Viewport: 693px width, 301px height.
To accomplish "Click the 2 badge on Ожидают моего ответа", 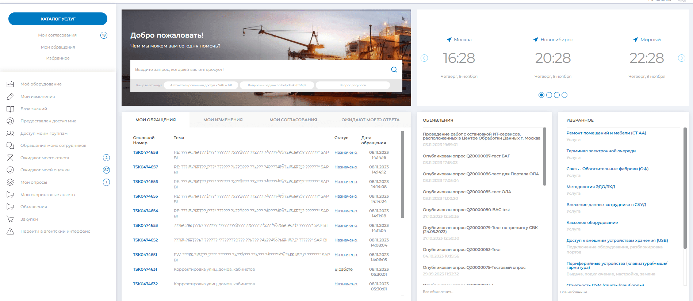I will pyautogui.click(x=107, y=158).
